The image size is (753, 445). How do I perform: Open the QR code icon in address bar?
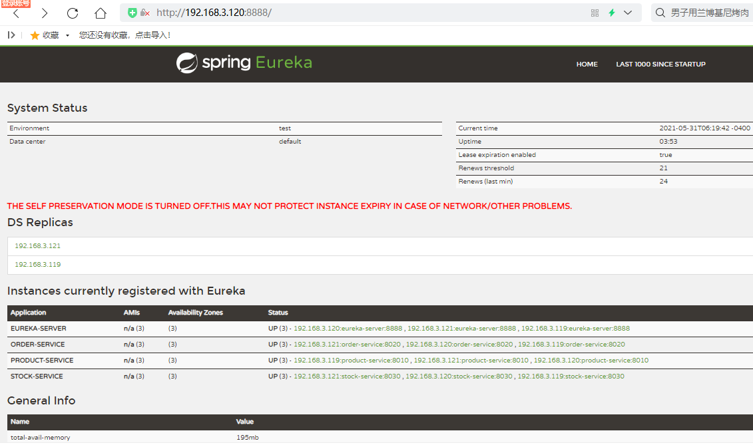click(595, 13)
